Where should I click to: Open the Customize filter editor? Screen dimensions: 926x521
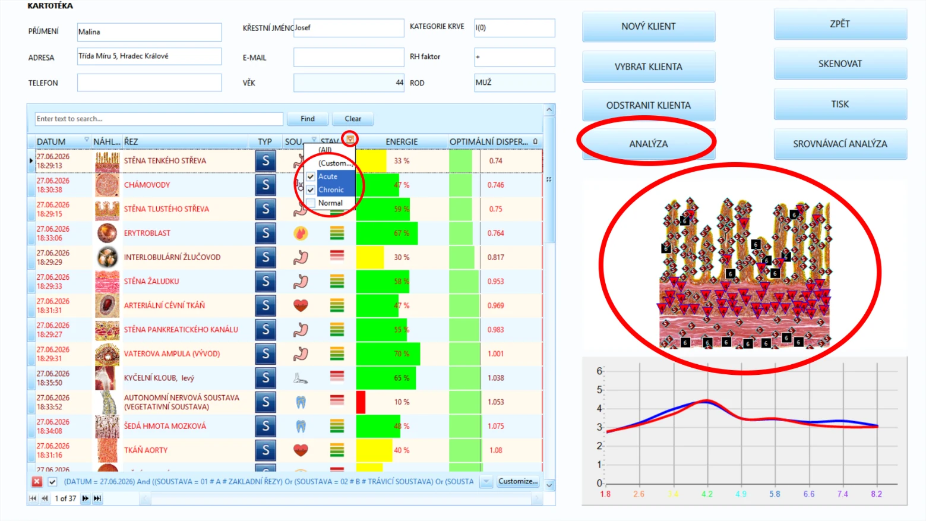click(518, 481)
